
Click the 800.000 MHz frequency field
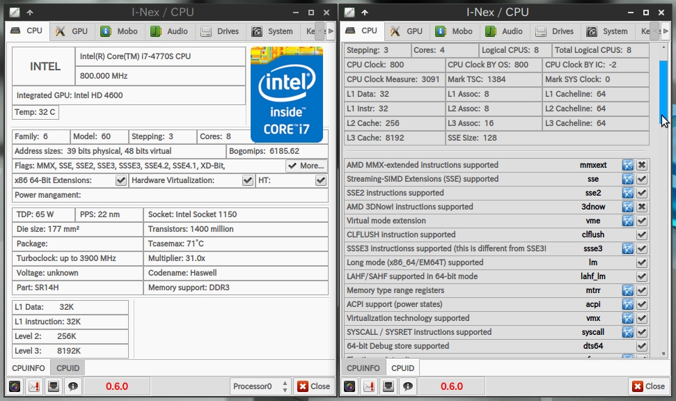pos(160,76)
